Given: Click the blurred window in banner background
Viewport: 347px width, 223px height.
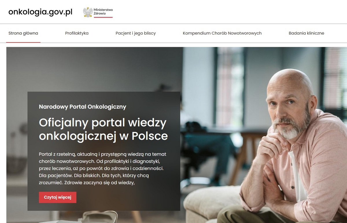Looking at the screenshot, I should tap(230, 87).
